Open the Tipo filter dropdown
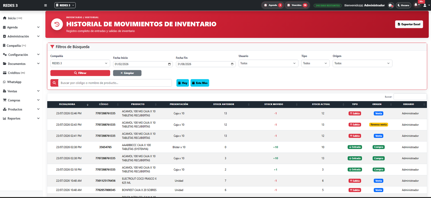Viewport: 431px width, 198px height. [315, 63]
